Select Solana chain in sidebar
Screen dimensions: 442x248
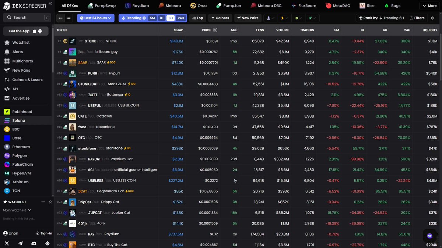pyautogui.click(x=27, y=121)
